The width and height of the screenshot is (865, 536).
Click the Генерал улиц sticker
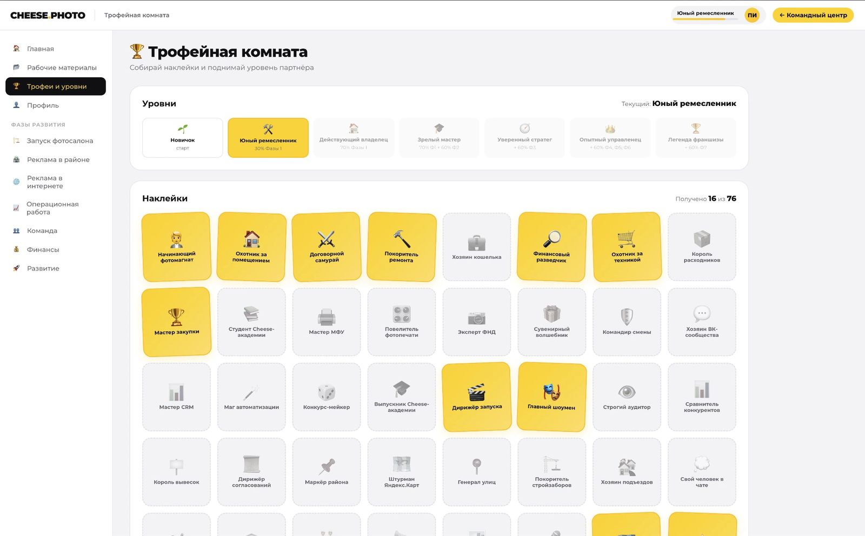click(477, 472)
